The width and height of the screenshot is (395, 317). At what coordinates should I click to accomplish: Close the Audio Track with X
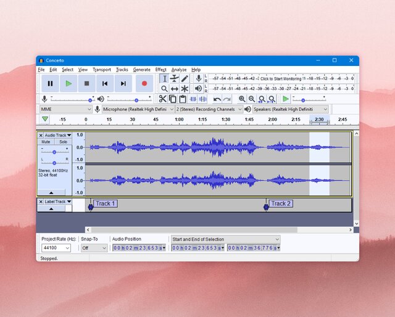pyautogui.click(x=41, y=136)
